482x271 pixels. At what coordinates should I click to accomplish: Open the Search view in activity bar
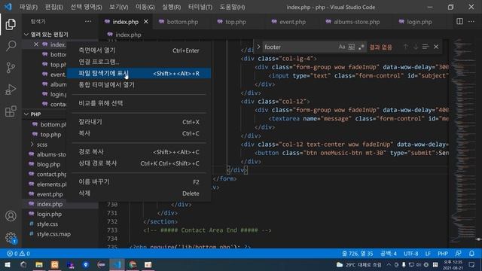tap(11, 46)
